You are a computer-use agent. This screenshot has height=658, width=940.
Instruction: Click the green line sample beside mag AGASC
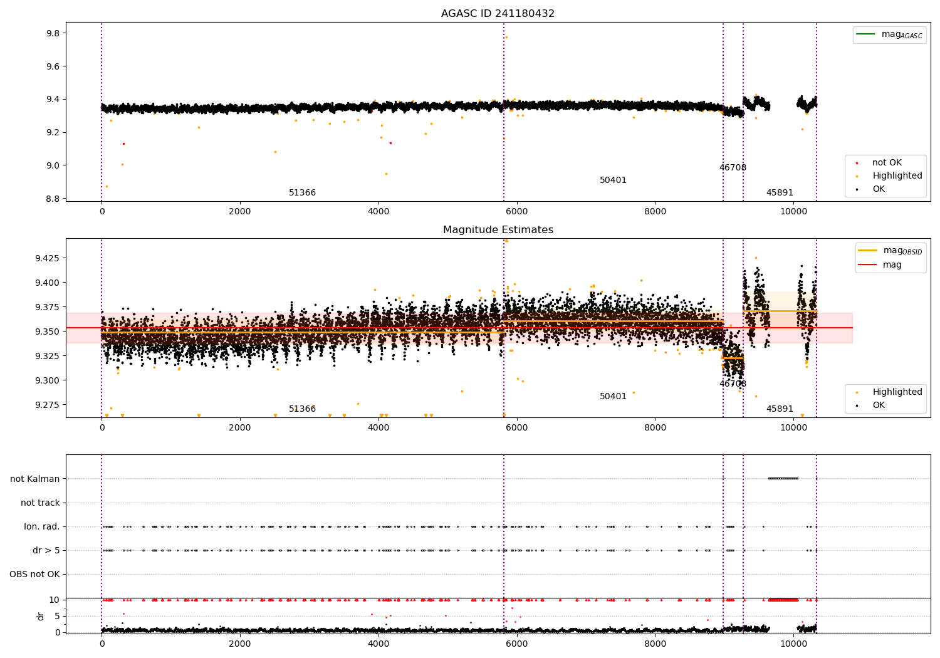(x=866, y=34)
